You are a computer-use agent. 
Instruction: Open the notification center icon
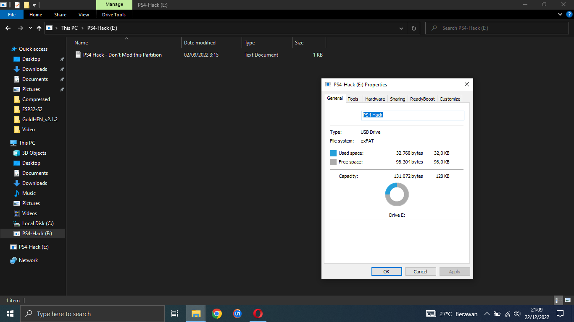(x=560, y=314)
